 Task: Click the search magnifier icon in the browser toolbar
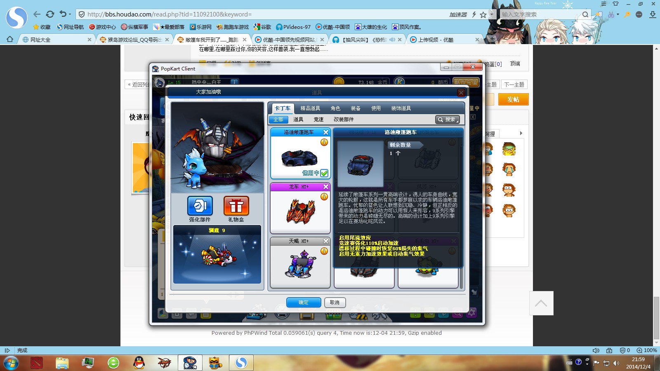click(585, 14)
